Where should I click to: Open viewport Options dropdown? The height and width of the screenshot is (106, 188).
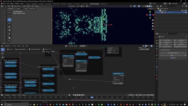[x=151, y=9]
